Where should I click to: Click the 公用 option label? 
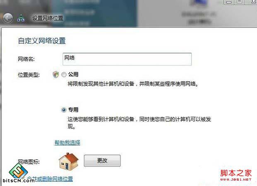pyautogui.click(x=73, y=75)
